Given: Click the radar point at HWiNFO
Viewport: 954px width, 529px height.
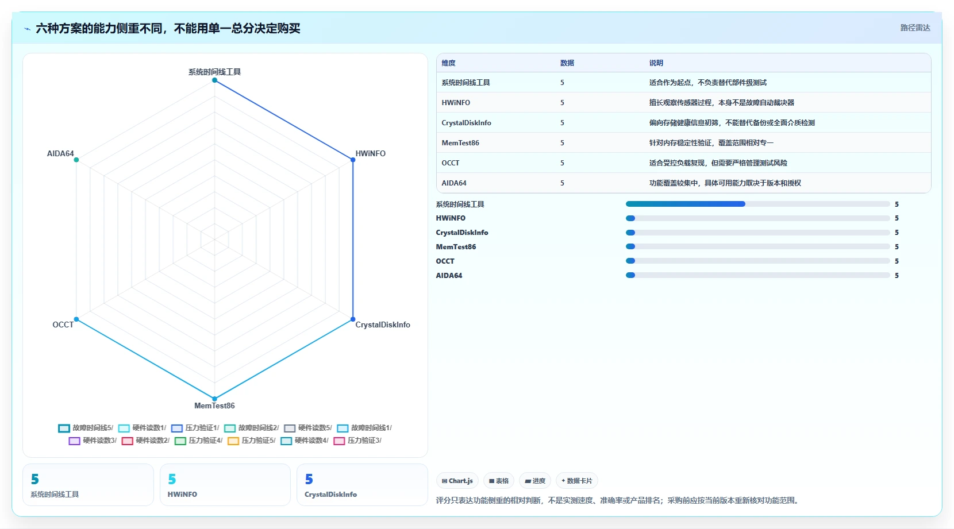Looking at the screenshot, I should tap(353, 160).
